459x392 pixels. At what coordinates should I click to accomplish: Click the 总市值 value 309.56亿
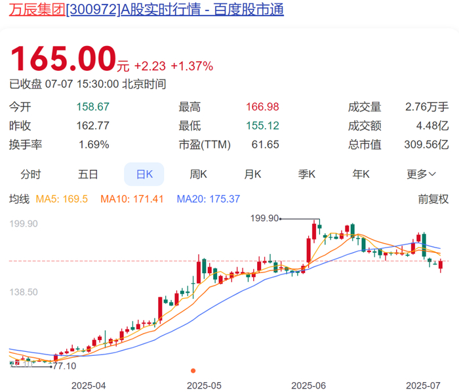coord(426,144)
